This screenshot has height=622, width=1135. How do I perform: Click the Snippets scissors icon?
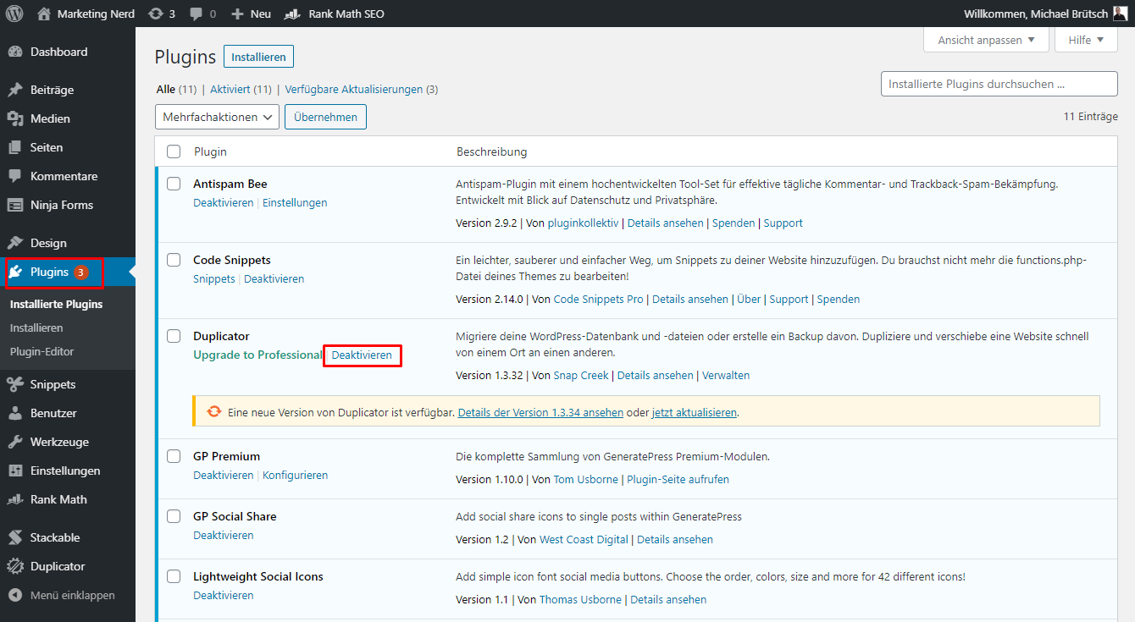click(15, 384)
